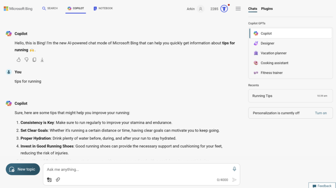
Task: Click the 'Proper Hydration' tip
Action: 35,139
